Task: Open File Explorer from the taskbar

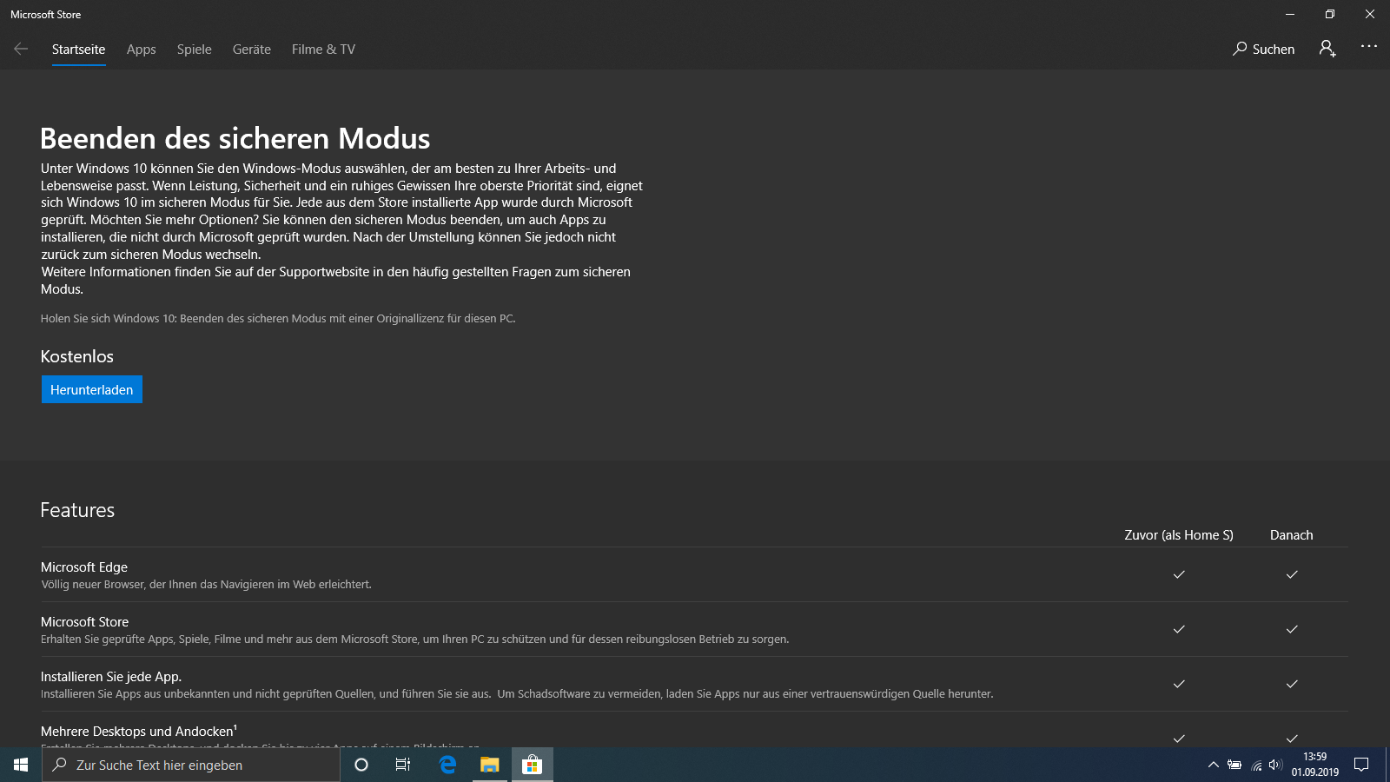Action: coord(490,765)
